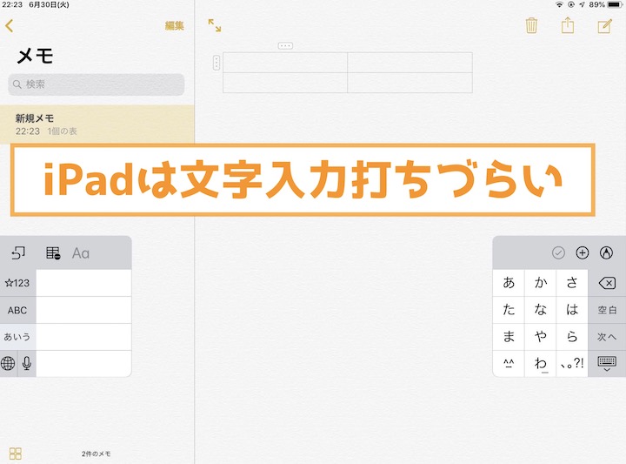
Task: Tap the わ key
Action: click(540, 364)
